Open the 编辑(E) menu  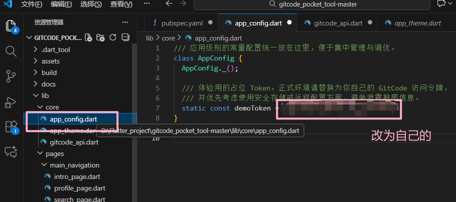tap(61, 4)
